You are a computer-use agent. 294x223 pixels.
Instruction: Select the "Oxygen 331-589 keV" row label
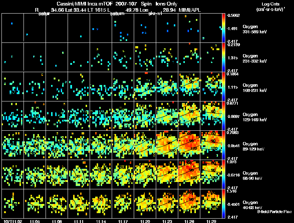pyautogui.click(x=255, y=29)
